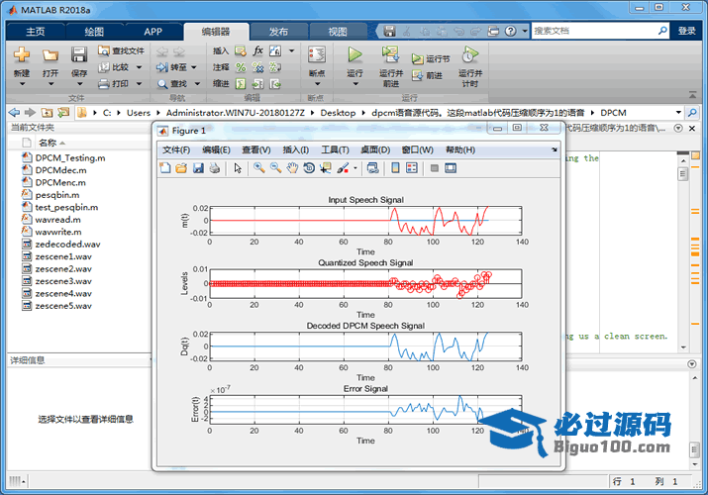Expand the 打印 dropdown arrow

point(137,84)
